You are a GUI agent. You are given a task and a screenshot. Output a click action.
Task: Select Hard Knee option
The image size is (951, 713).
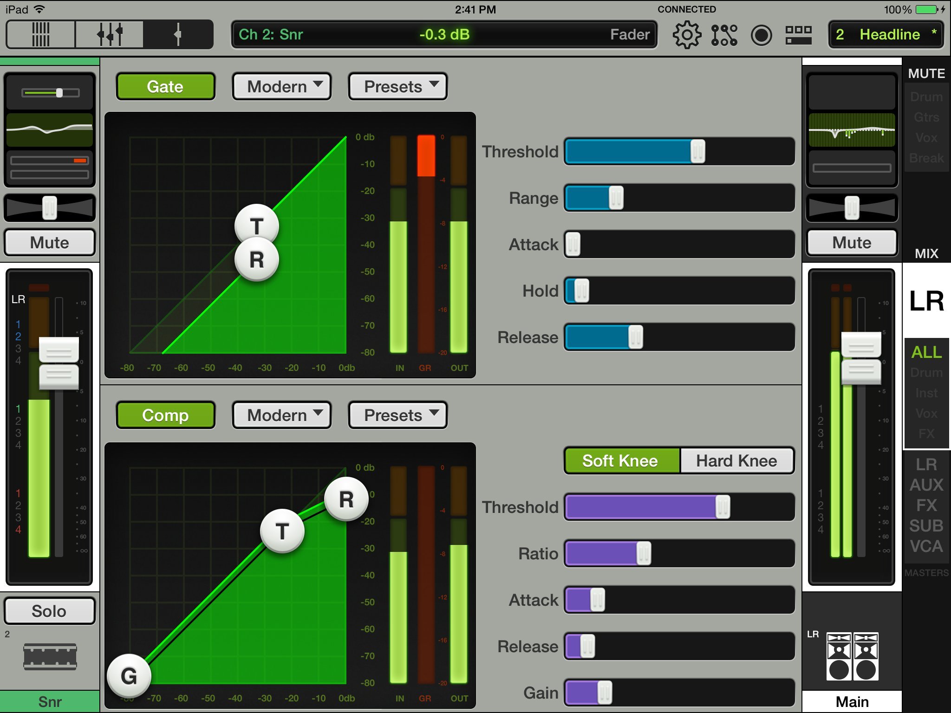(x=736, y=460)
